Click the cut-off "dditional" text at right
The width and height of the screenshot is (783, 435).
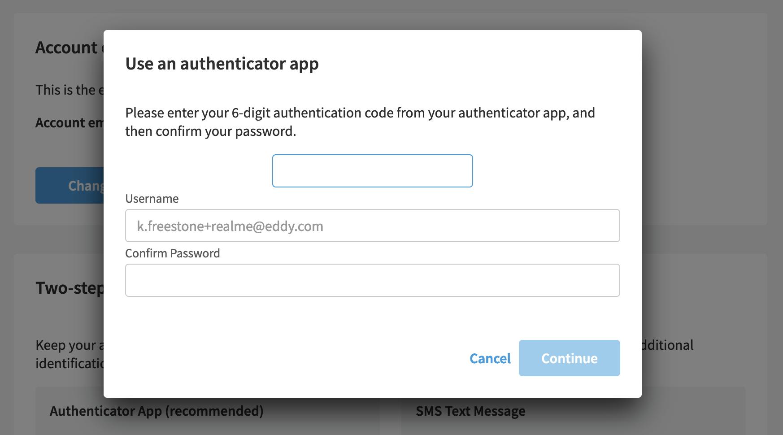click(x=667, y=345)
